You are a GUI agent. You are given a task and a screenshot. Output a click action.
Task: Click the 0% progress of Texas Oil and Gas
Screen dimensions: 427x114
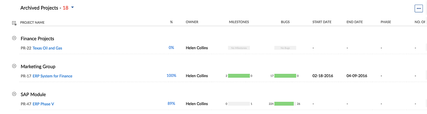pos(171,47)
